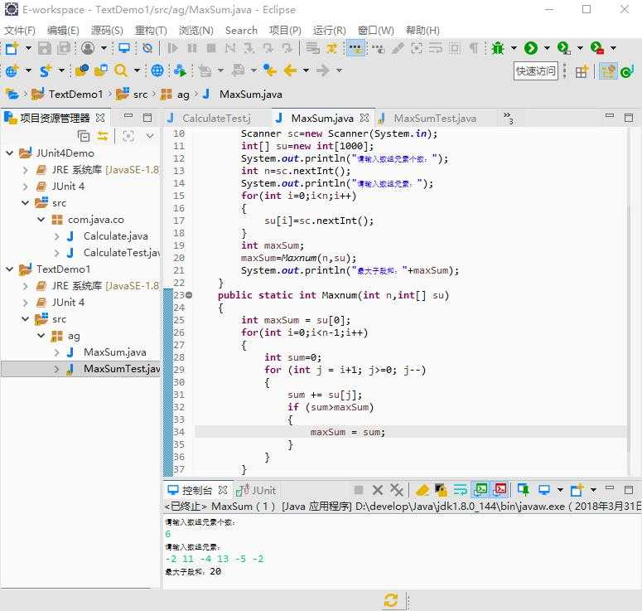Click the Save icon in toolbar
The width and height of the screenshot is (642, 611).
(x=44, y=48)
